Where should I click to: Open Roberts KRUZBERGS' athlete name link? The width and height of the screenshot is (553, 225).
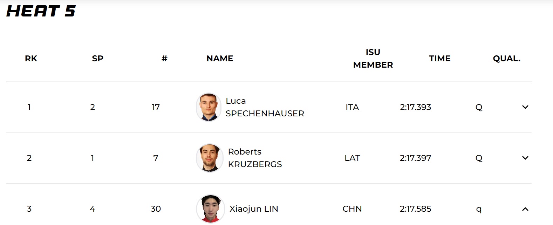tap(255, 158)
